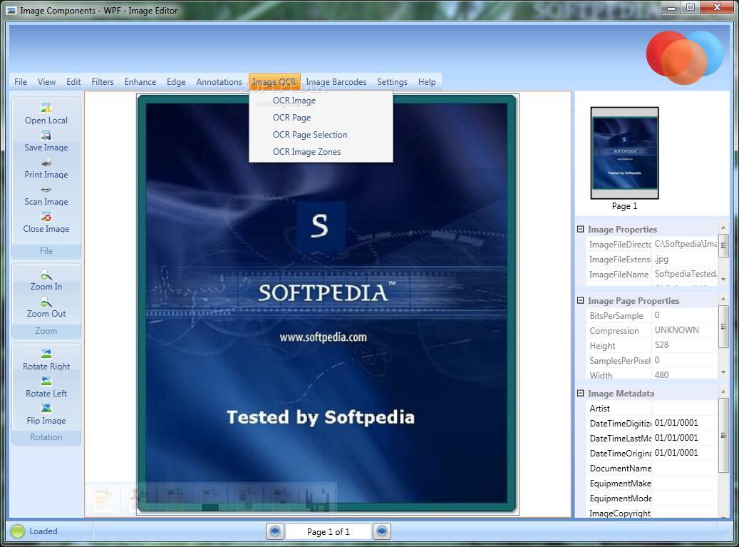
Task: Choose OCR Page menu entry
Action: point(321,118)
